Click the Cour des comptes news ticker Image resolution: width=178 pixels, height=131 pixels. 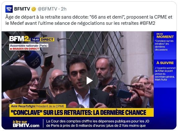click(97, 123)
